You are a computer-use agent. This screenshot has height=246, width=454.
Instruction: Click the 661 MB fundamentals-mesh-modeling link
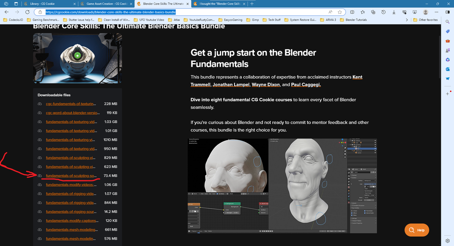coord(72,230)
